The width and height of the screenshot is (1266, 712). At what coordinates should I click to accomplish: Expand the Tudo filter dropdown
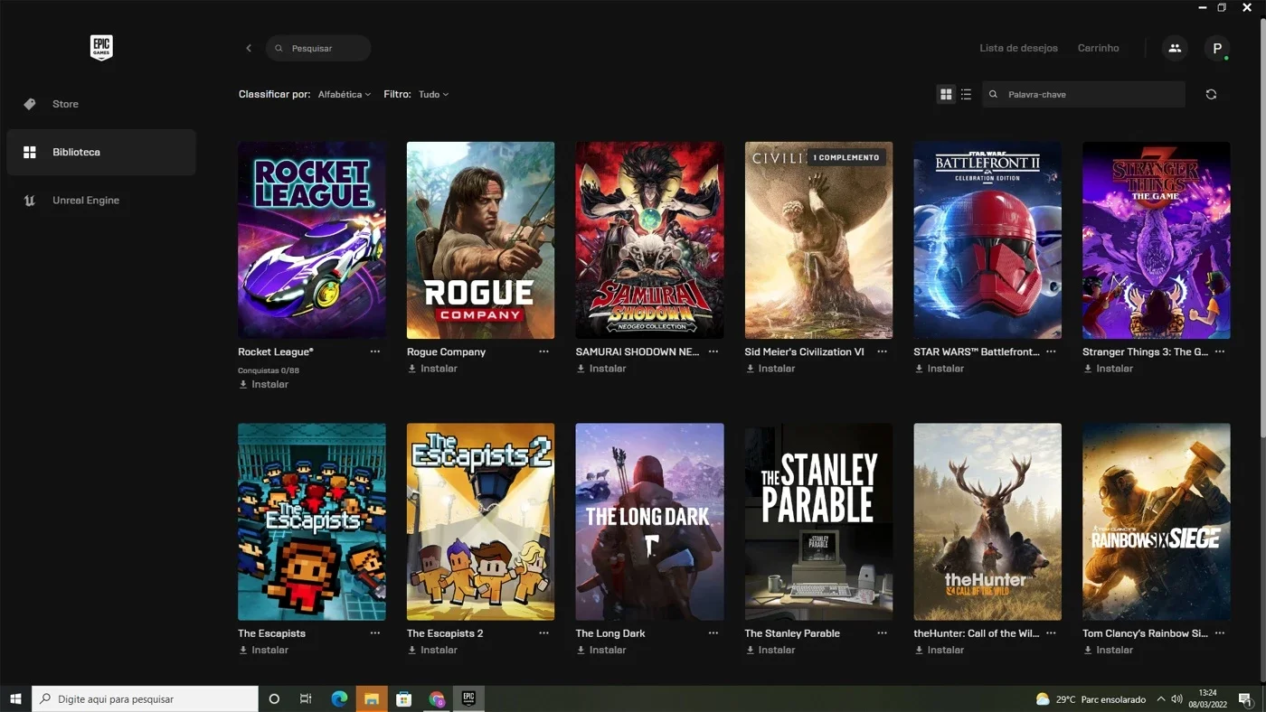(433, 94)
